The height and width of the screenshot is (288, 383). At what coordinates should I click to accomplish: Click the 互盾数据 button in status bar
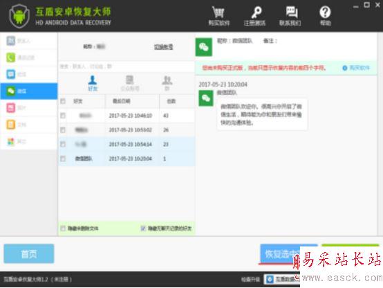pyautogui.click(x=282, y=279)
